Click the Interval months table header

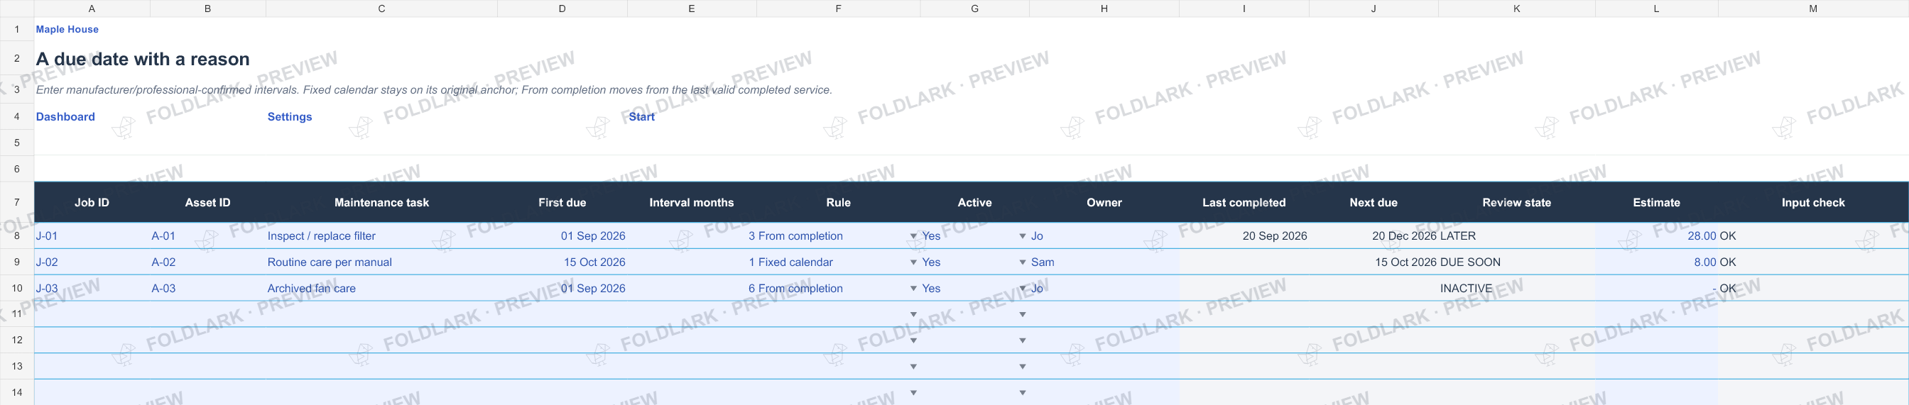point(692,202)
